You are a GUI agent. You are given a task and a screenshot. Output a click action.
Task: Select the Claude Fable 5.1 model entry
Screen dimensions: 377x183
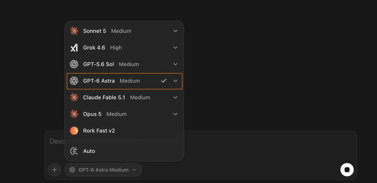[x=124, y=97]
